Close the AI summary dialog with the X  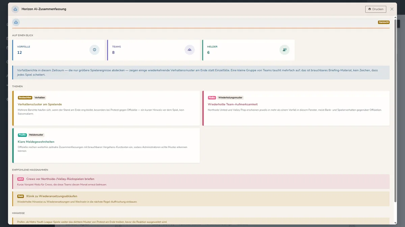(392, 9)
